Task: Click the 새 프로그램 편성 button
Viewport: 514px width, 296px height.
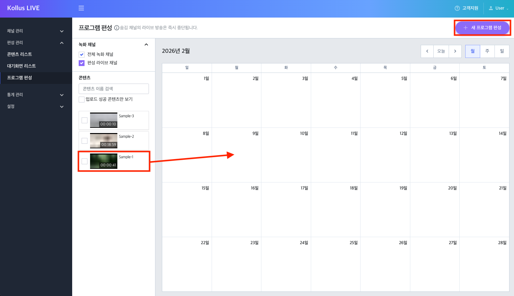Action: (x=482, y=28)
